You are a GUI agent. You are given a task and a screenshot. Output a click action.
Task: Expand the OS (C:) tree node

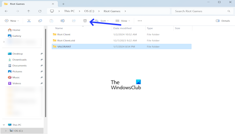pos(6,131)
